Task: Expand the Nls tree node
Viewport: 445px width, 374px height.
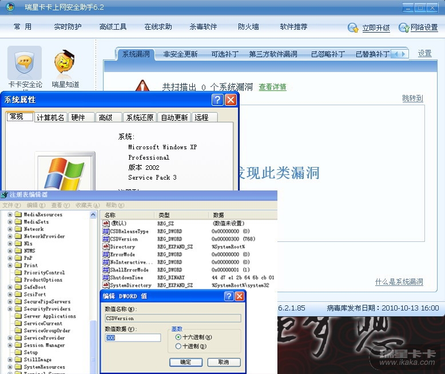Action: click(x=10, y=244)
